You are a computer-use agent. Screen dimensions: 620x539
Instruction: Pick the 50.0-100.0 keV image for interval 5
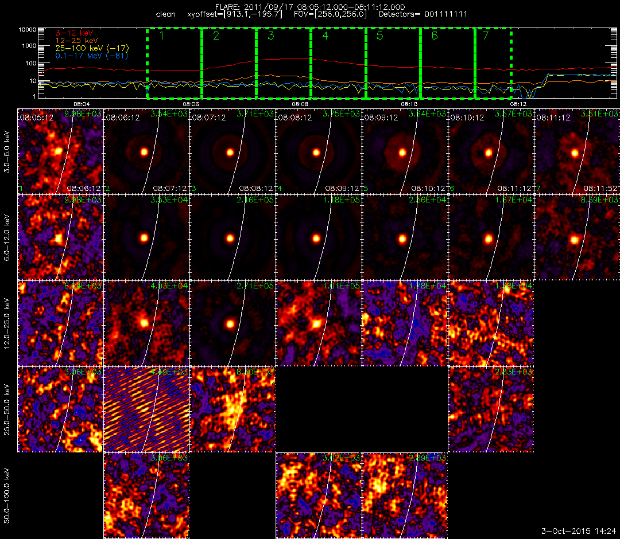tap(405, 496)
